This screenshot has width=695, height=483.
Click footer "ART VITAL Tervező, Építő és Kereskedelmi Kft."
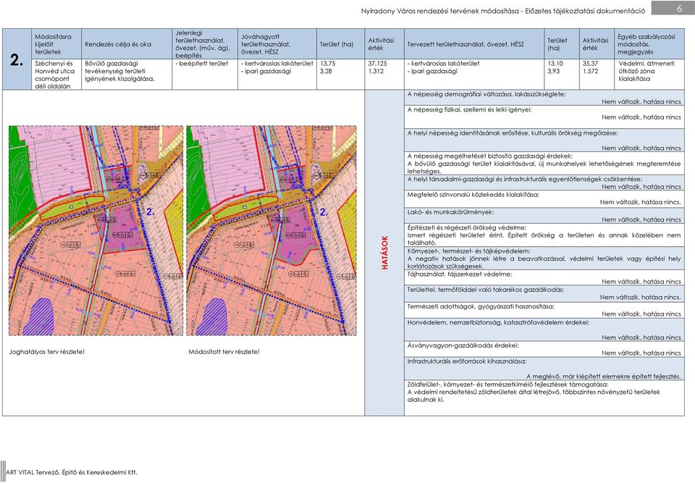point(72,472)
